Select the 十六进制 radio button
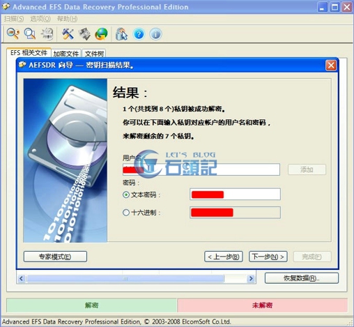The width and height of the screenshot is (354, 327). click(x=126, y=213)
